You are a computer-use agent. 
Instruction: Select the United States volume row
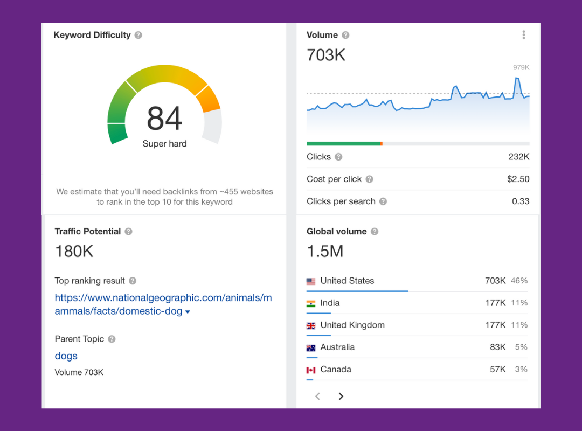click(417, 281)
